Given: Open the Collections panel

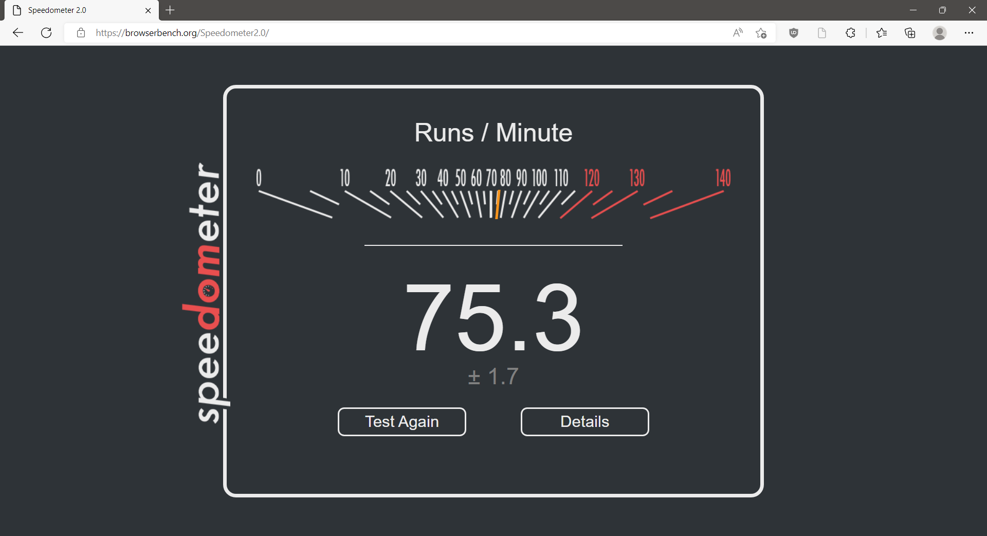Looking at the screenshot, I should pyautogui.click(x=910, y=33).
